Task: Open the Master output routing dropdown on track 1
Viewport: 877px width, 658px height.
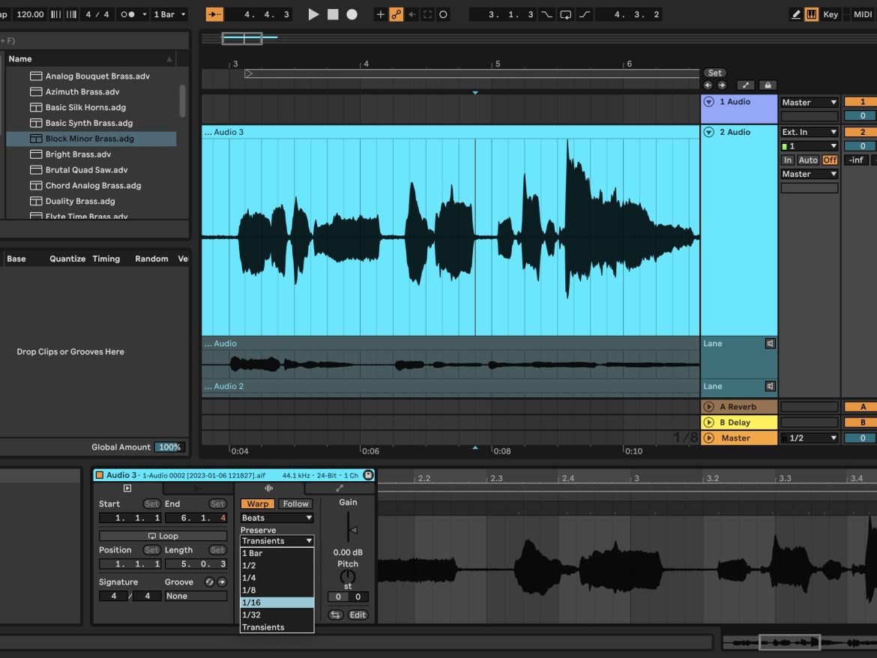Action: coord(810,102)
